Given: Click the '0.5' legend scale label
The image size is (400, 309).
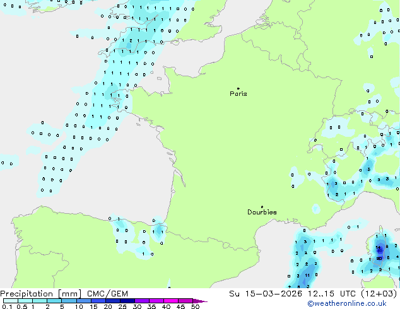Looking at the screenshot, I should [x=21, y=306].
